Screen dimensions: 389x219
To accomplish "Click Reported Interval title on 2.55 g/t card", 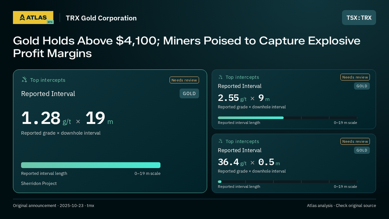I will click(240, 86).
